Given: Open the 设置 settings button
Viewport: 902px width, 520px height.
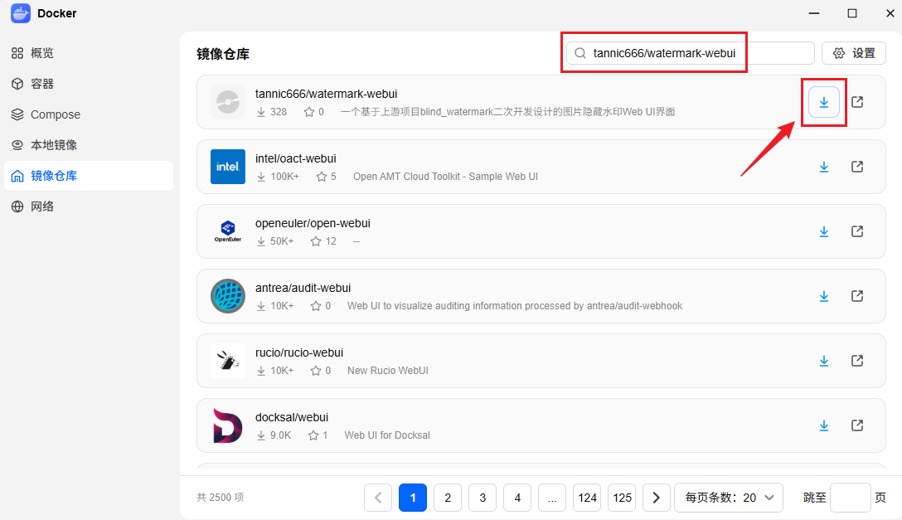Looking at the screenshot, I should click(x=854, y=54).
